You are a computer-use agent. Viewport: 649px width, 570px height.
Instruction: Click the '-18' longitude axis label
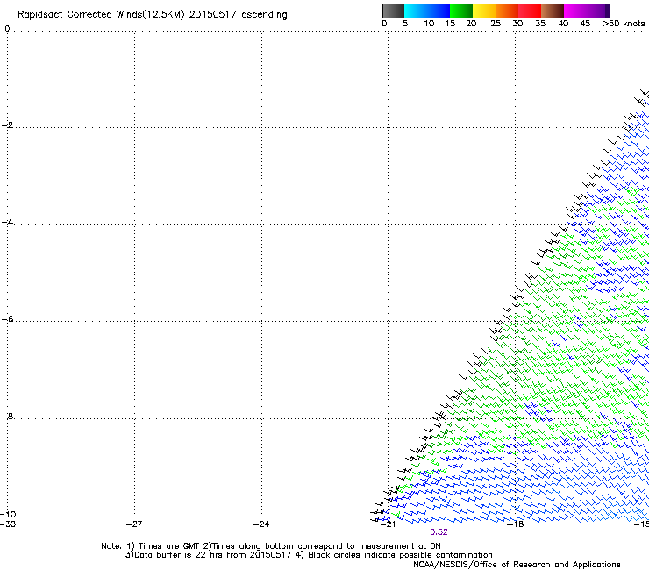pyautogui.click(x=516, y=524)
